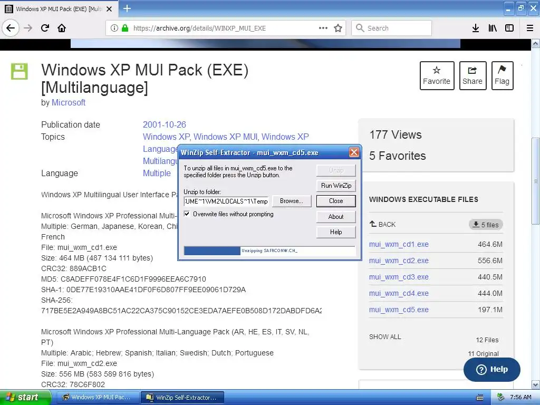Click the keyboard icon in the taskbar
Screen dimensions: 540x405
click(x=479, y=398)
